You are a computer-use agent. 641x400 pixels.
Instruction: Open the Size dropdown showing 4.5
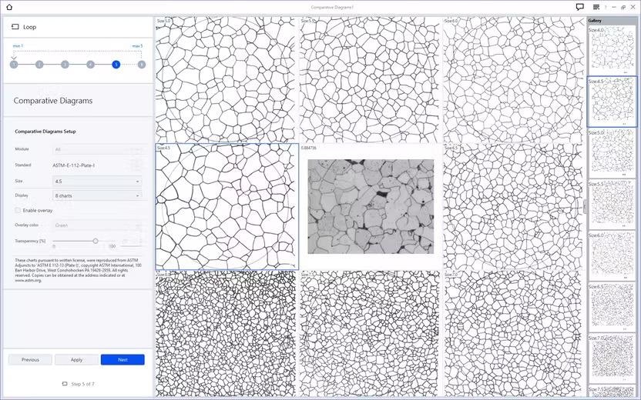[97, 182]
